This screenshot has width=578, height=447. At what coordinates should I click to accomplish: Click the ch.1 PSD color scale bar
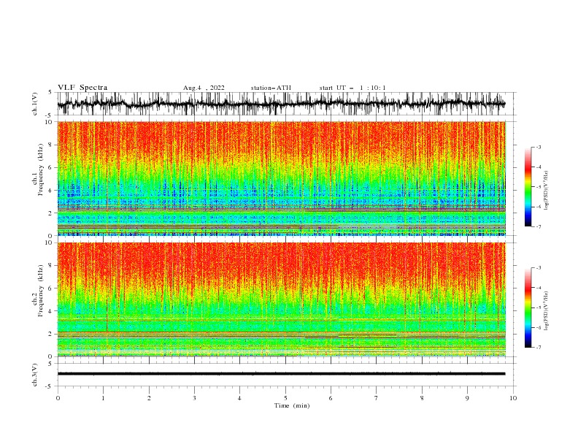click(x=528, y=187)
